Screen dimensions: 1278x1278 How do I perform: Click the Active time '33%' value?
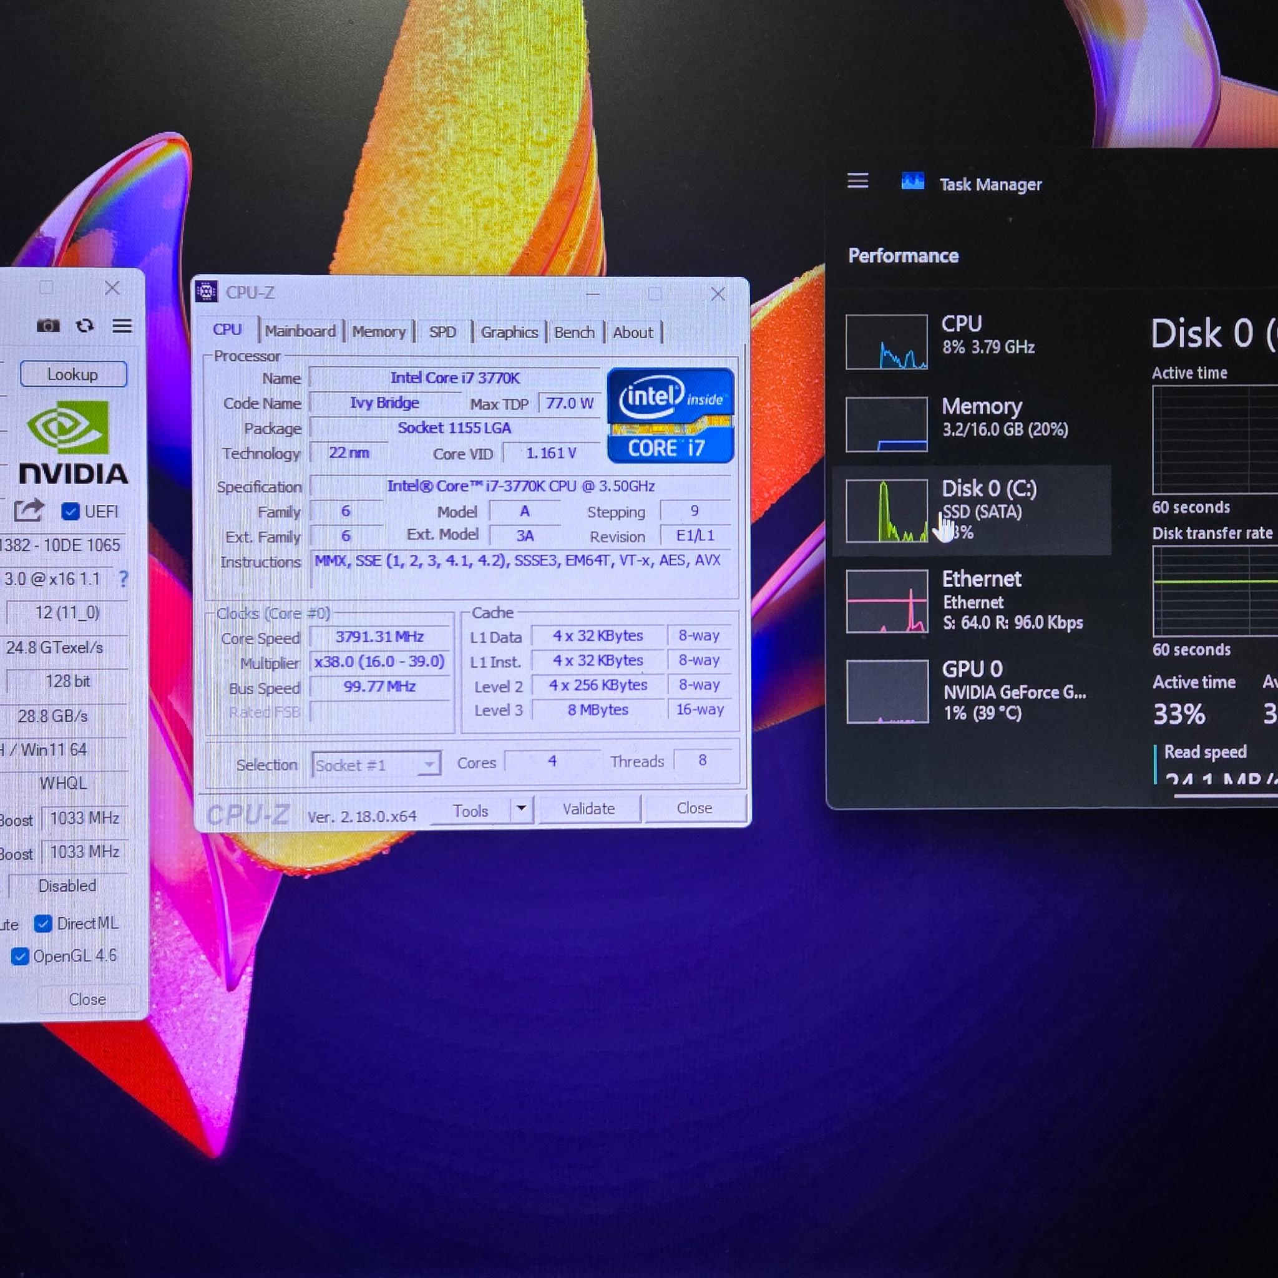1179,715
